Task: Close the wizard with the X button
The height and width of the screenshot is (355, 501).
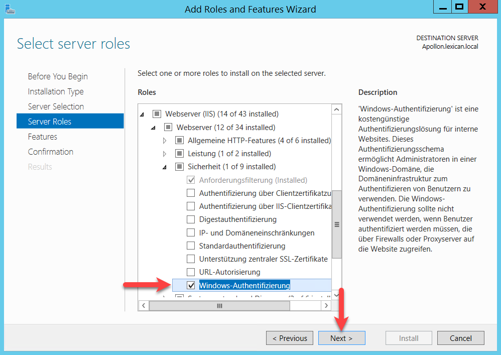Action: point(482,8)
